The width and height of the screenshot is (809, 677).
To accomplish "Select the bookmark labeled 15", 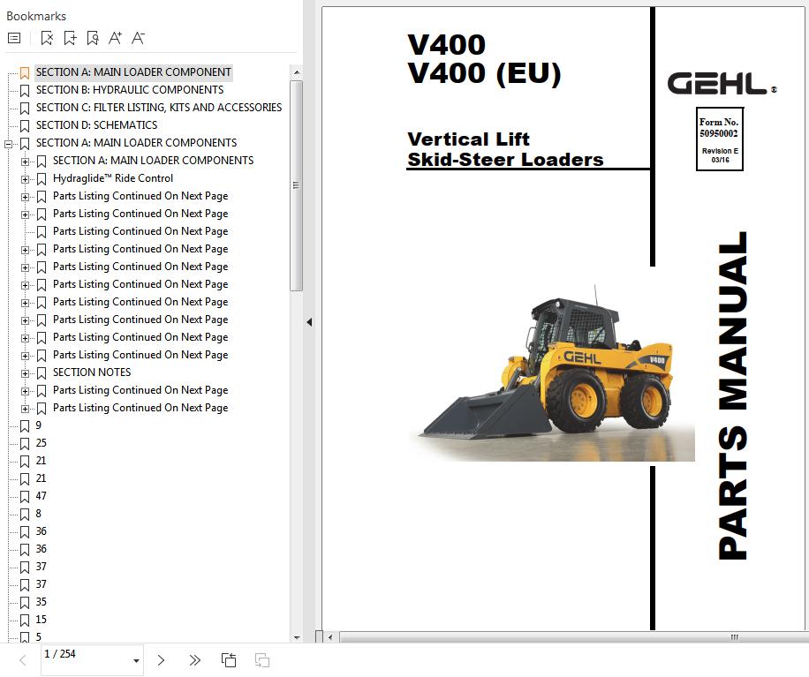I will tap(42, 620).
